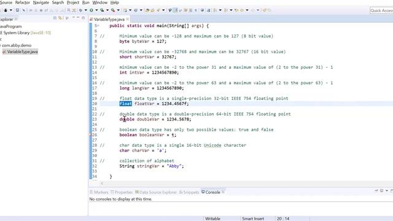This screenshot has height=221, width=393.
Task: Click Previous Annotation icon in toolbar
Action: (226, 10)
